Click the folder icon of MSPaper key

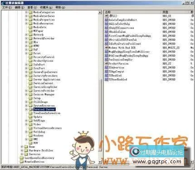pos(31,31)
